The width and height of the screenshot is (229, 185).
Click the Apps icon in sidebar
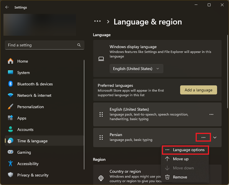[x=10, y=118]
